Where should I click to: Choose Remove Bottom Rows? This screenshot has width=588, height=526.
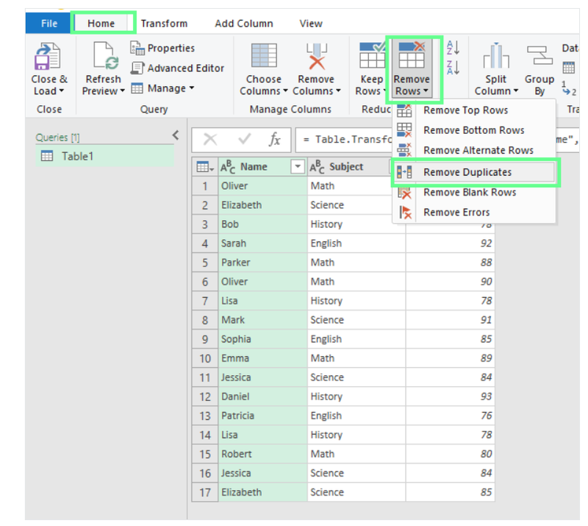(474, 130)
